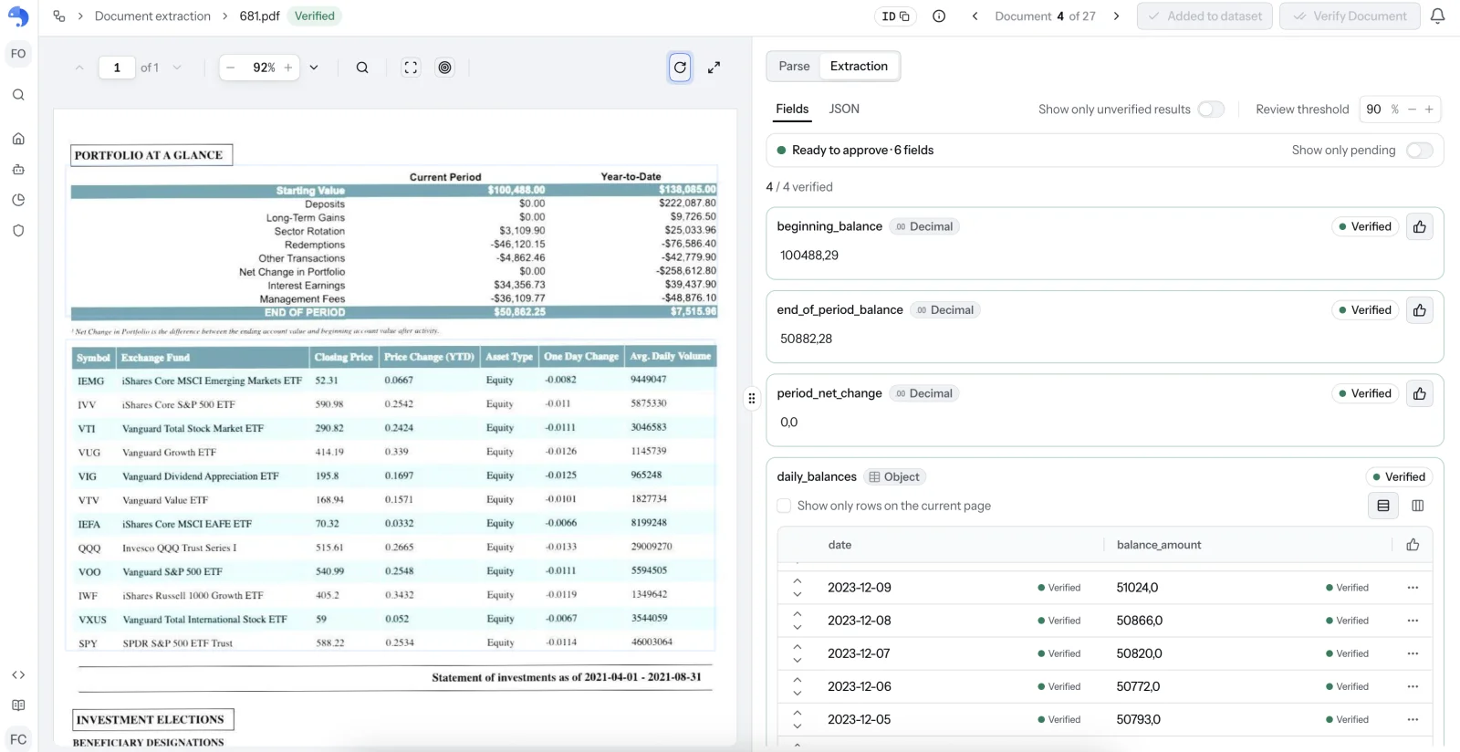
Task: Click the Added to dataset button
Action: [1204, 16]
